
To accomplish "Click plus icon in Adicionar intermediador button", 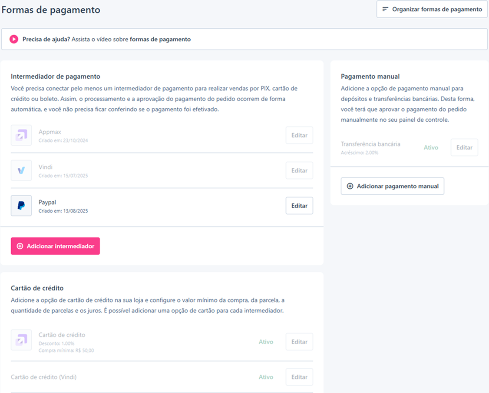I will [x=20, y=246].
